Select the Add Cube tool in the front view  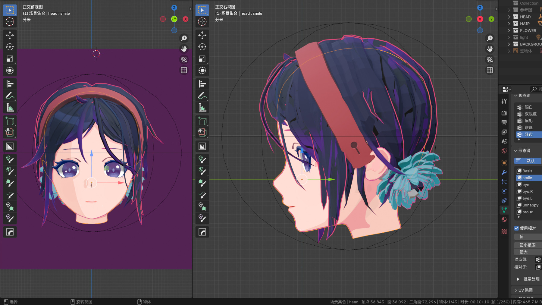click(x=10, y=121)
